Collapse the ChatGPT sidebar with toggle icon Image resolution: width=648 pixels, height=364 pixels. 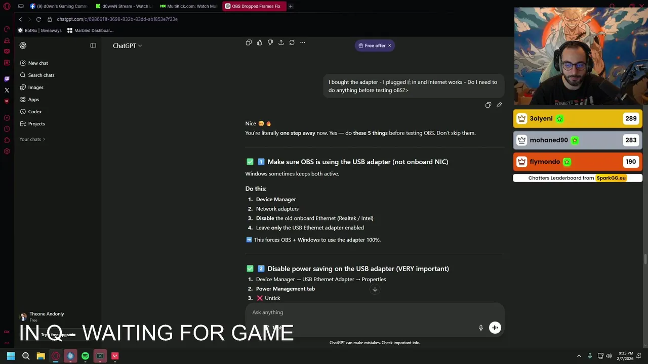(93, 45)
